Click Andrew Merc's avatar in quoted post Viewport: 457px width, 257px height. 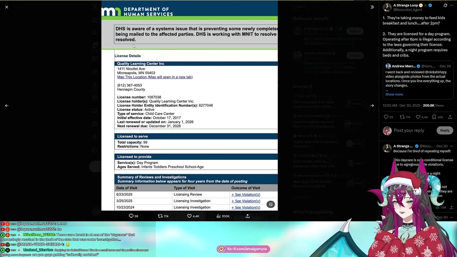point(388,66)
